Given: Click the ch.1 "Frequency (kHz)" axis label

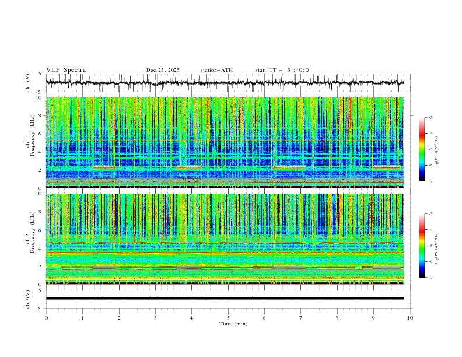Looking at the screenshot, I should pyautogui.click(x=32, y=135).
